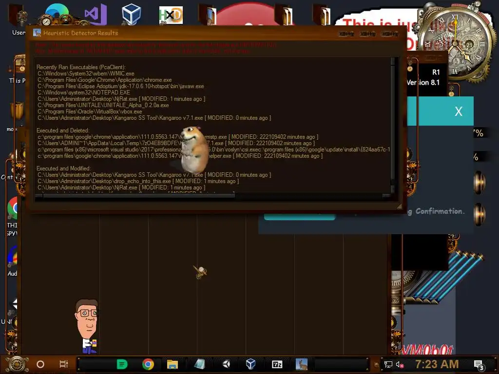This screenshot has width=499, height=374.
Task: Click the upper brass knob at the right
Action: pos(480,182)
